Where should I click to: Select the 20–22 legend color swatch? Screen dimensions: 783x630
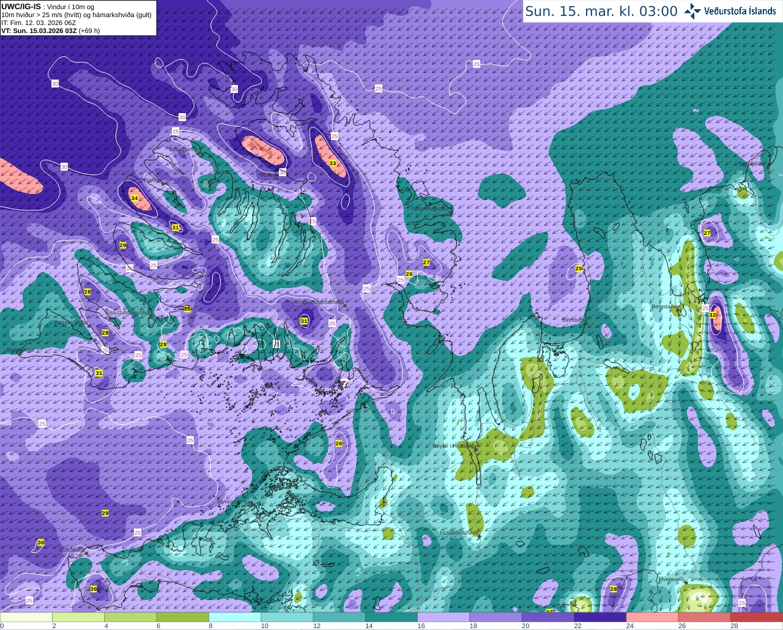(548, 617)
